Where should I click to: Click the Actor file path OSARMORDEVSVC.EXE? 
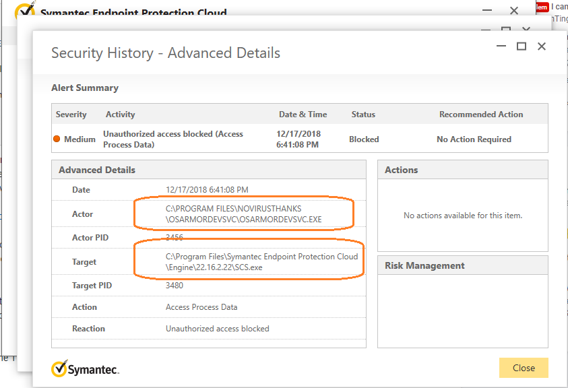pos(245,214)
